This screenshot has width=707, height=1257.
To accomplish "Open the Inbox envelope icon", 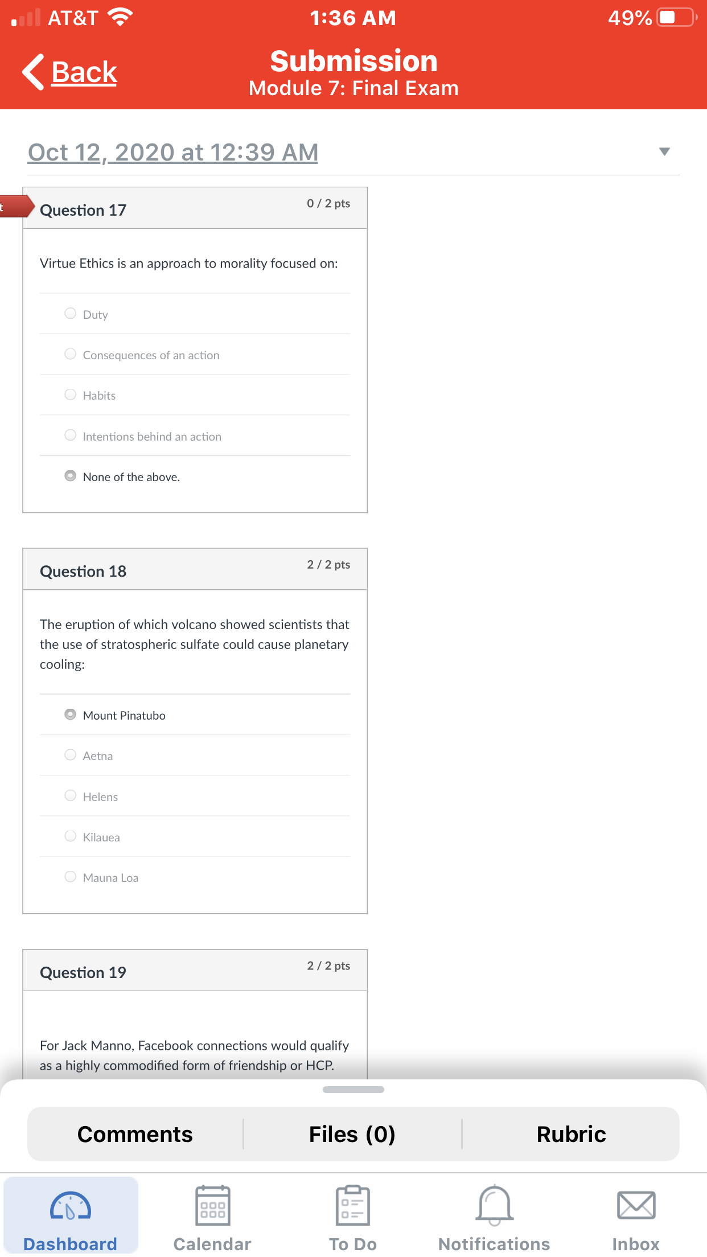I will click(x=636, y=1205).
